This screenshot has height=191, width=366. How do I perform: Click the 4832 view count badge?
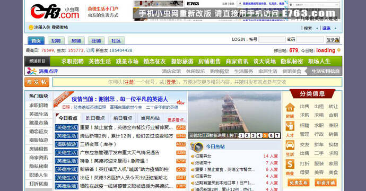pos(181,144)
